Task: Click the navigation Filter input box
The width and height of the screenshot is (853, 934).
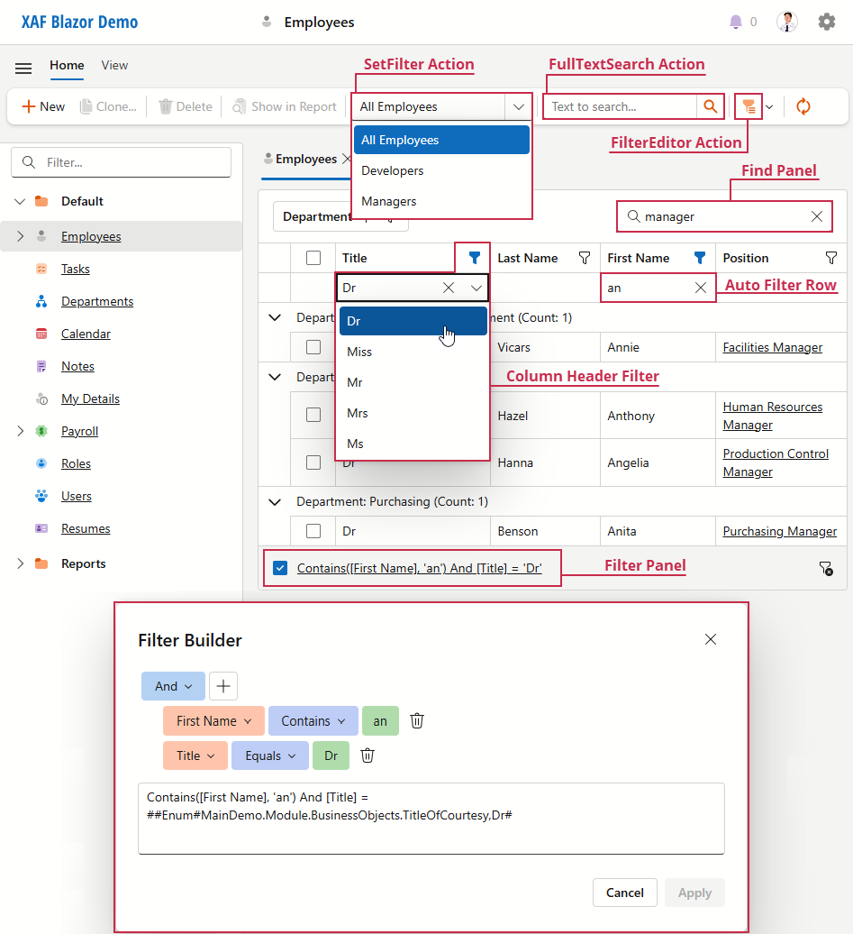Action: coord(121,162)
